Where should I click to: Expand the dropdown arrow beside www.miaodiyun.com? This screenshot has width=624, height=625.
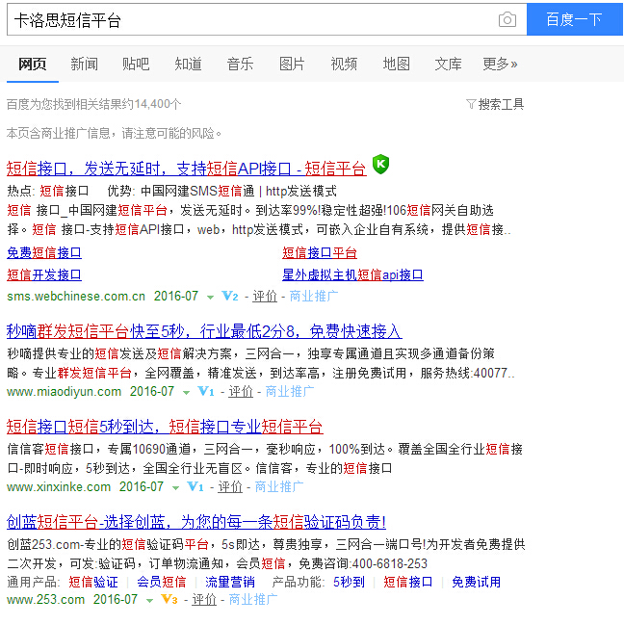(x=186, y=393)
